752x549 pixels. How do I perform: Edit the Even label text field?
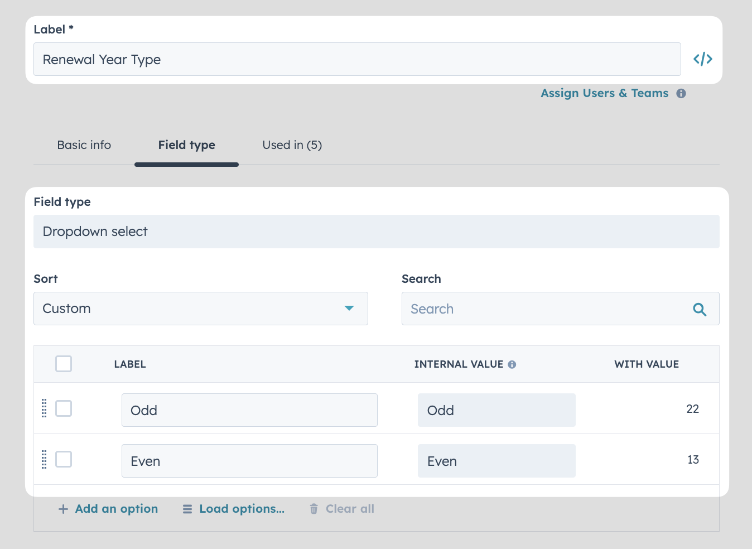(x=249, y=461)
